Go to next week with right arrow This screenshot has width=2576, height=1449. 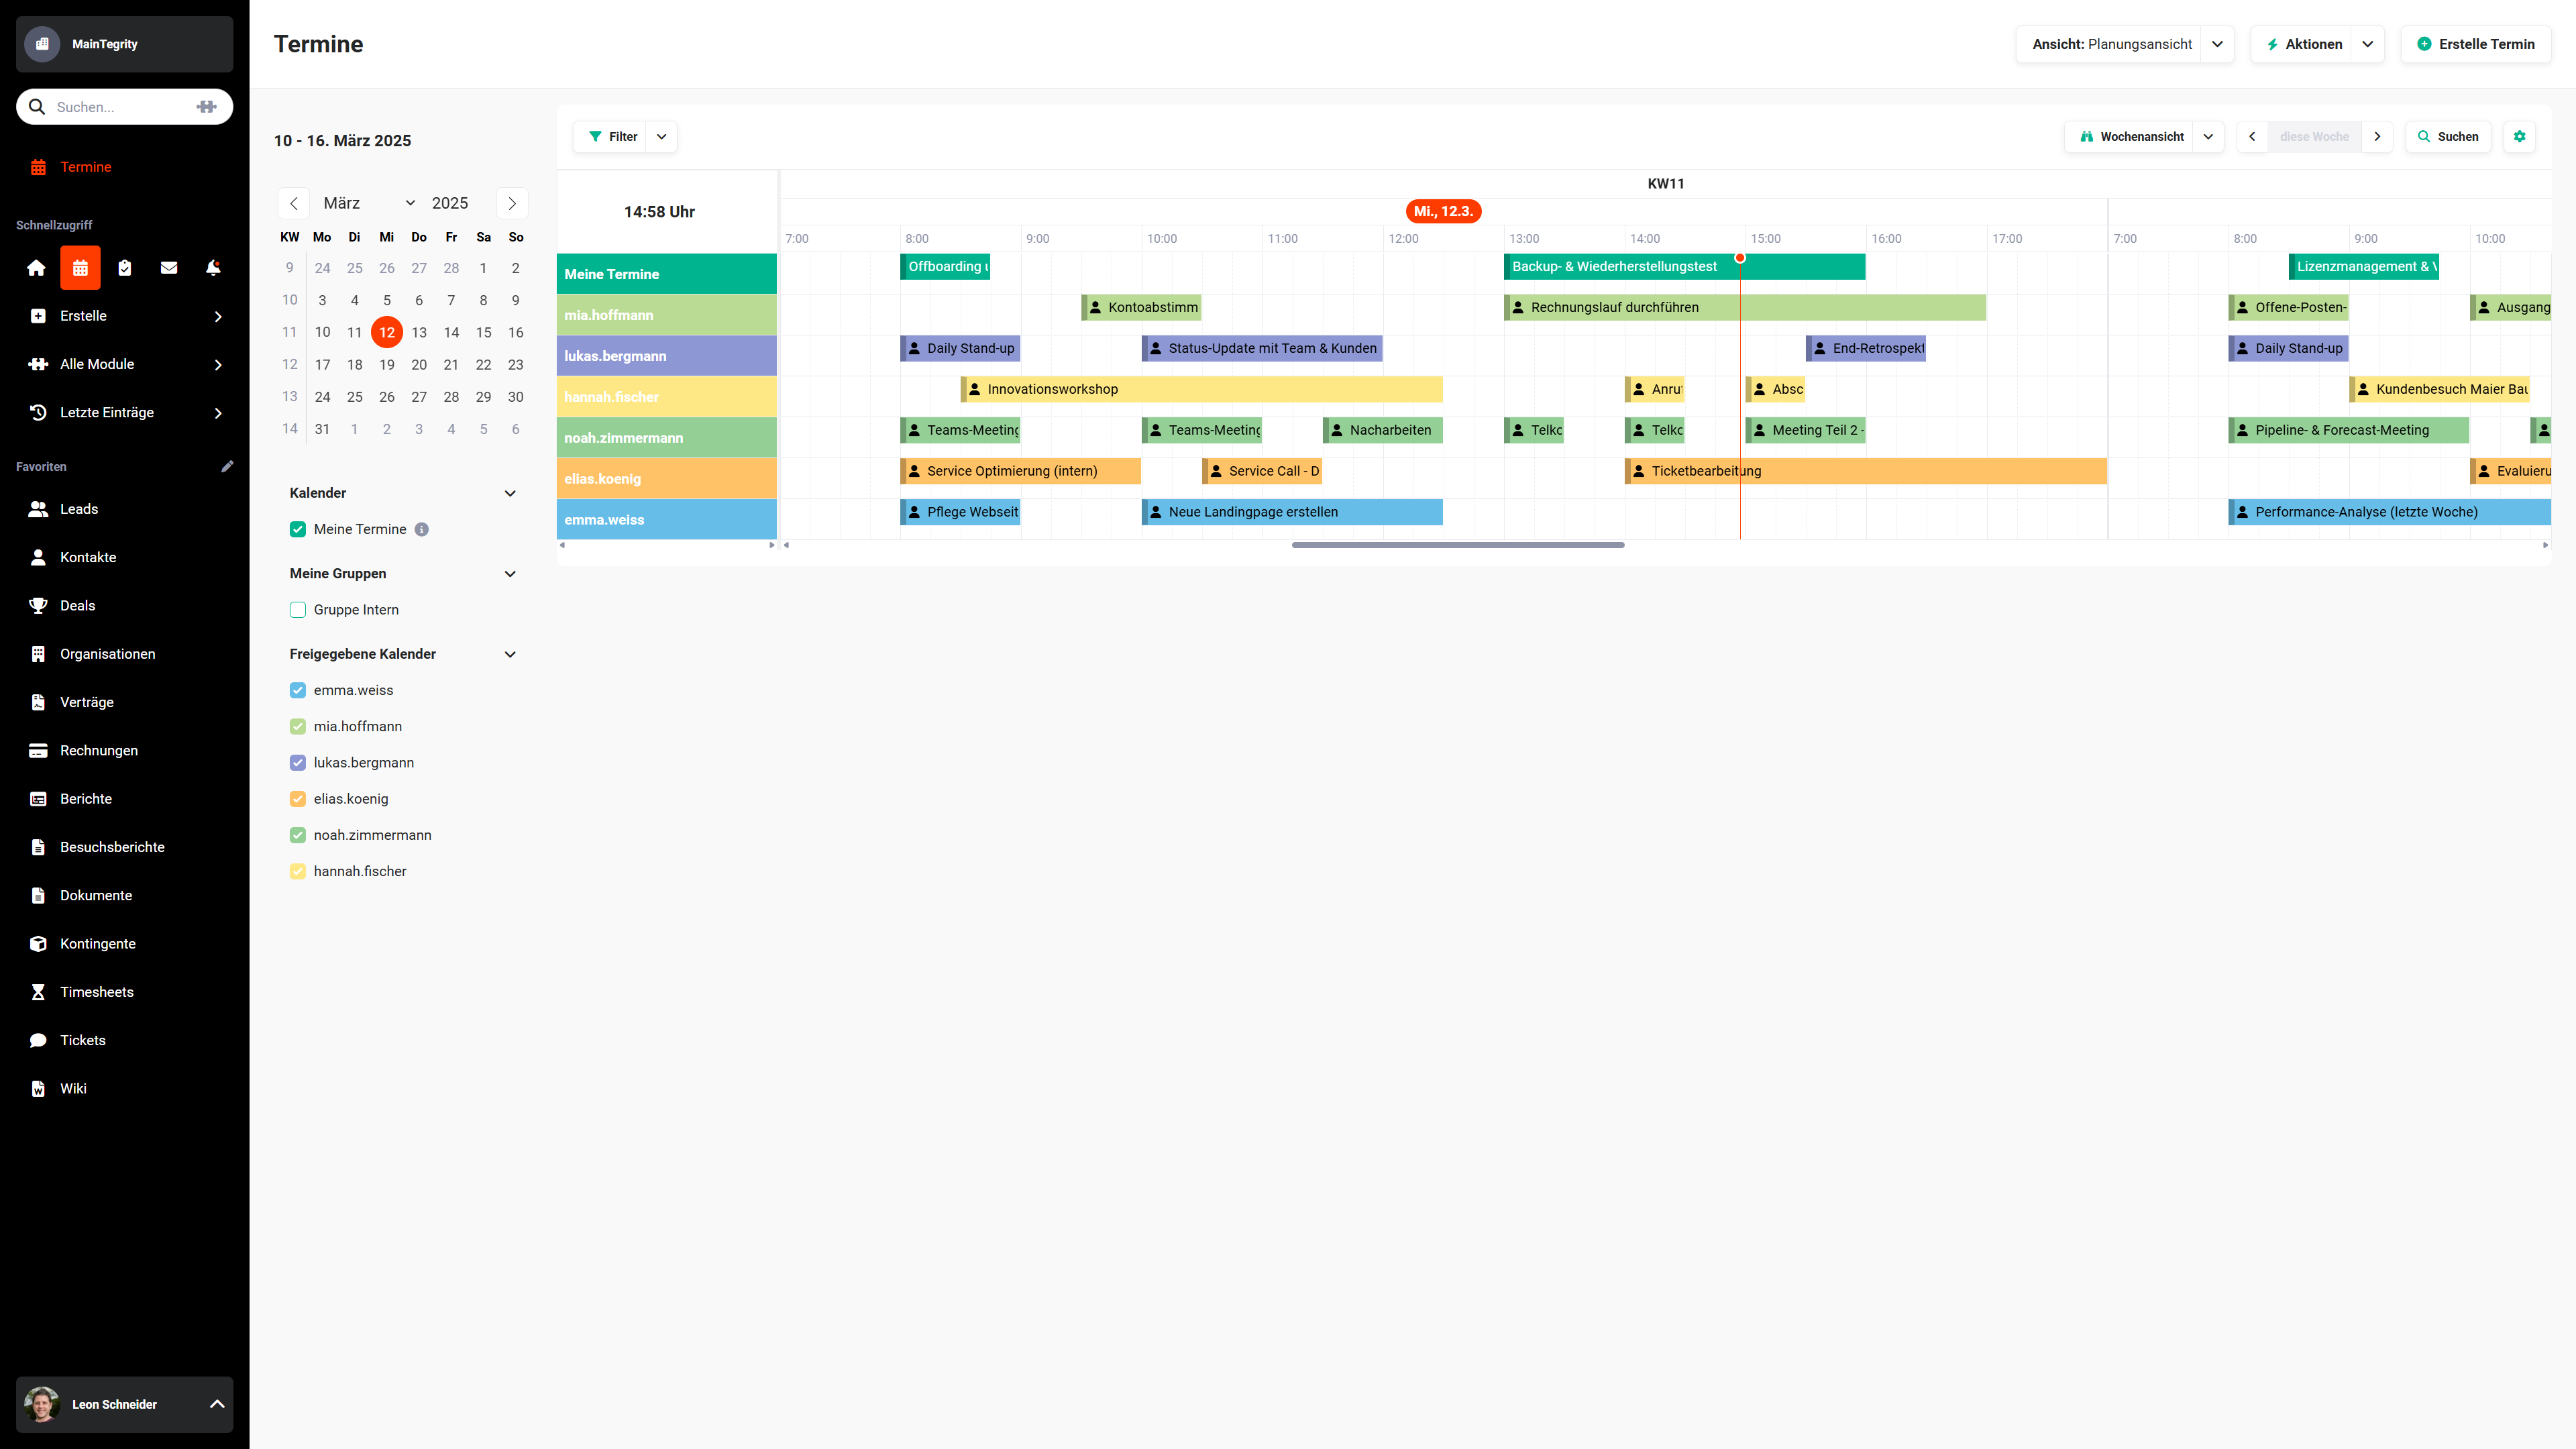coord(2378,137)
